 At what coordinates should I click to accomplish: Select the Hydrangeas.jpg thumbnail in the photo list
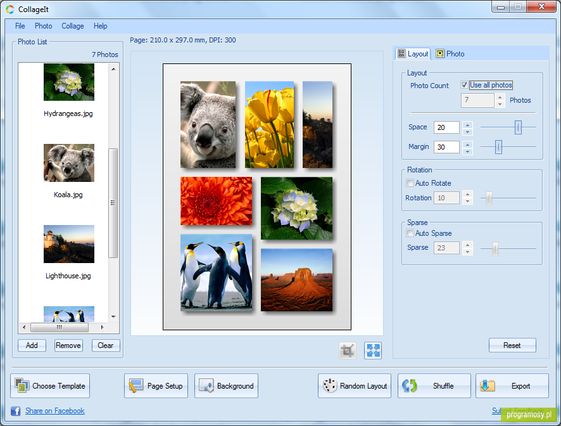pos(68,82)
